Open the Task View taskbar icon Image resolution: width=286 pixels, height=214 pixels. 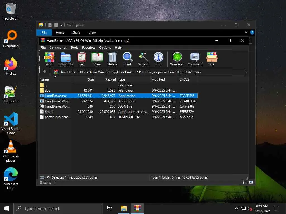[x=109, y=208]
